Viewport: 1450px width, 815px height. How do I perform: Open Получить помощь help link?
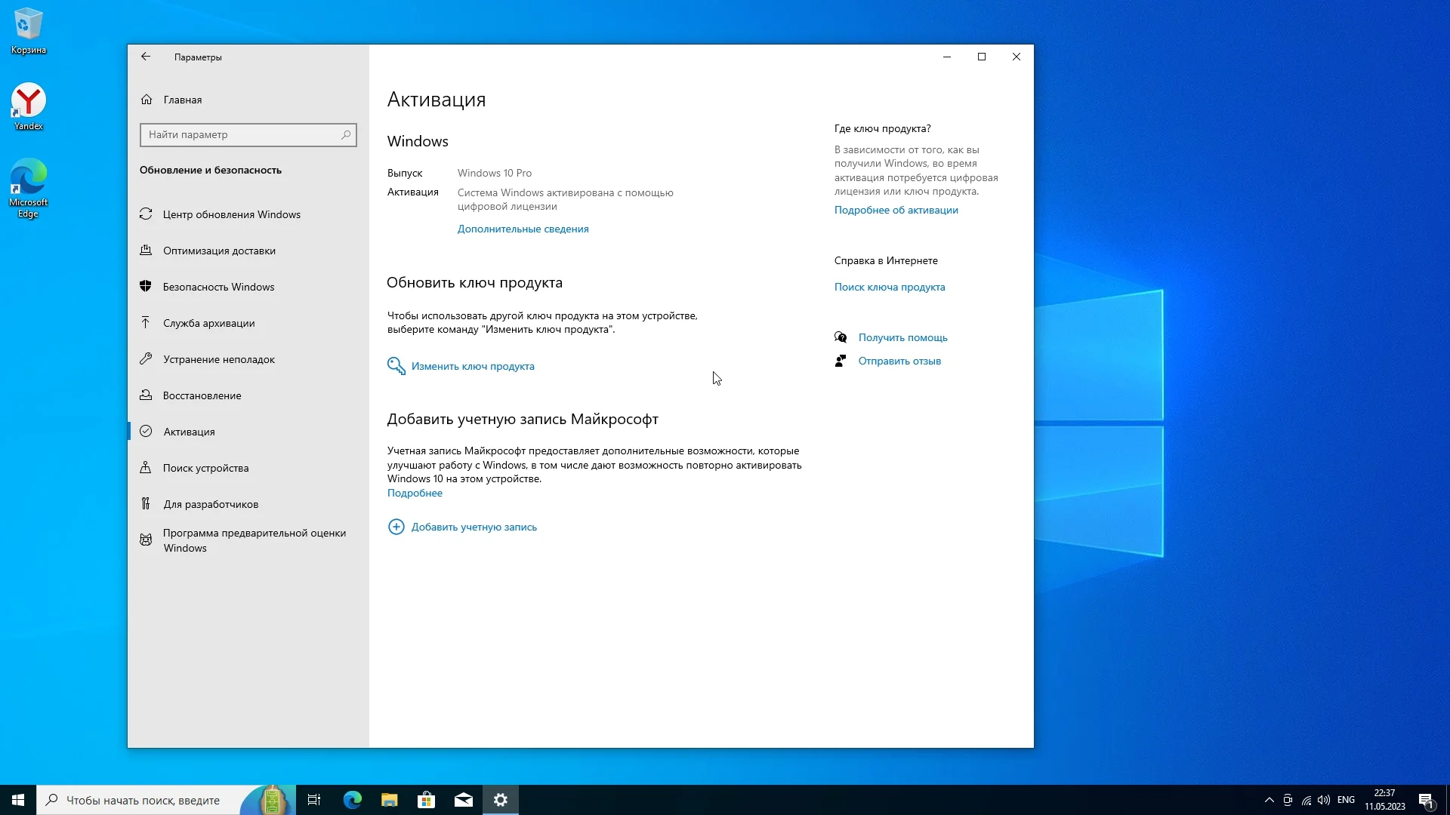point(902,337)
